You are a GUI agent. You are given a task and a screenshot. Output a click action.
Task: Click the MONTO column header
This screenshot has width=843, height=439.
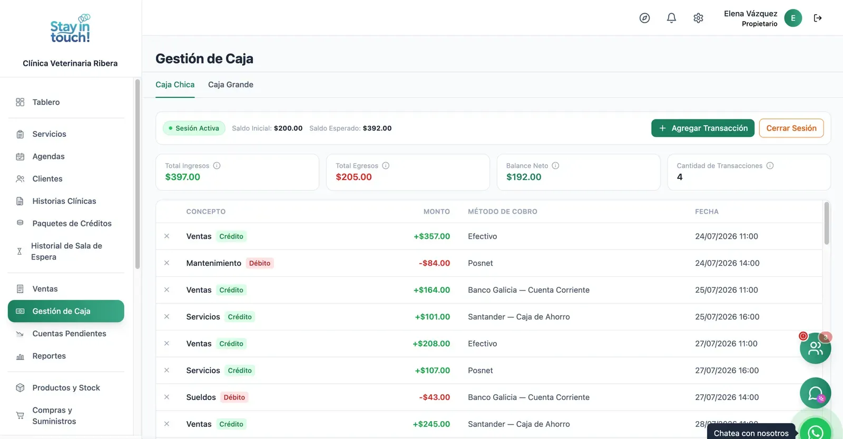click(437, 212)
